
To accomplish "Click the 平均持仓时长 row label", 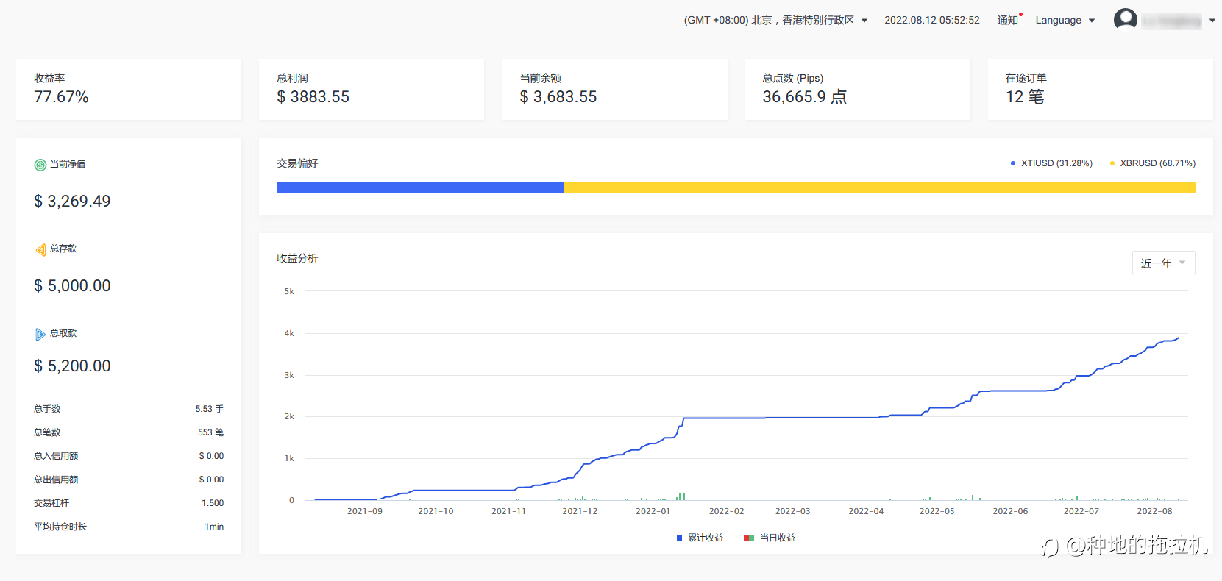I will coord(60,527).
